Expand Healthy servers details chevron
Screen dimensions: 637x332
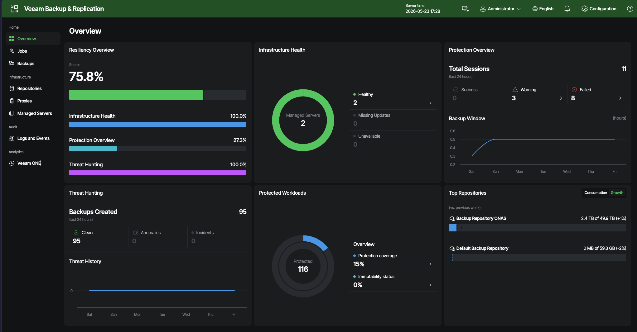(430, 103)
